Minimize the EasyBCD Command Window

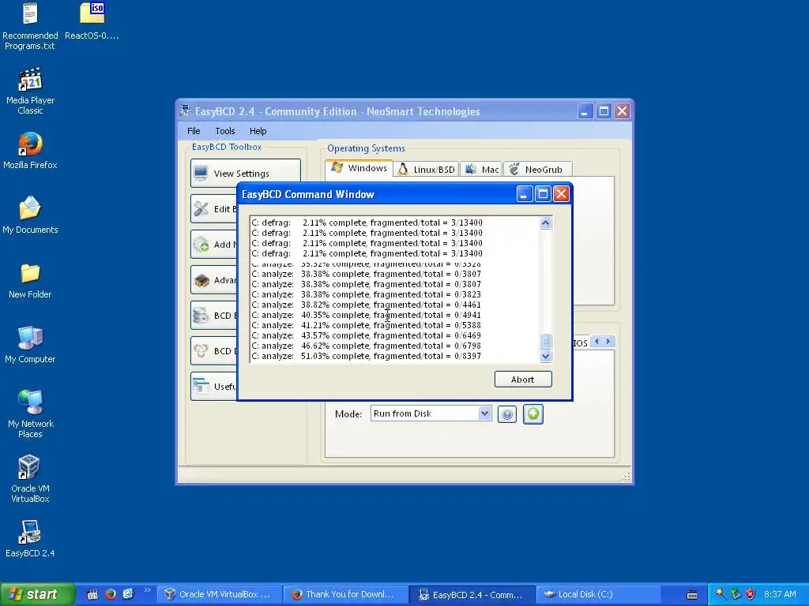click(x=525, y=194)
